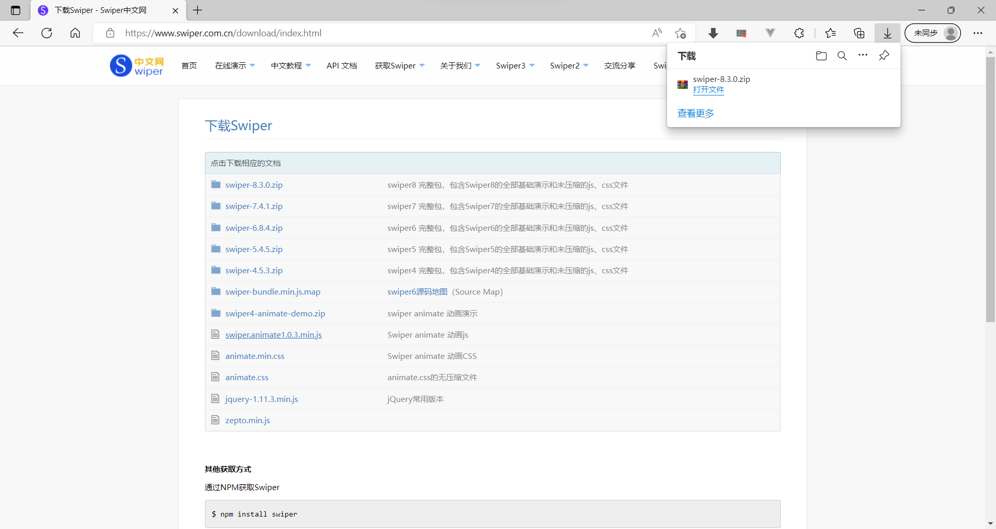Pin the downloads panel
996x529 pixels.
(x=884, y=55)
